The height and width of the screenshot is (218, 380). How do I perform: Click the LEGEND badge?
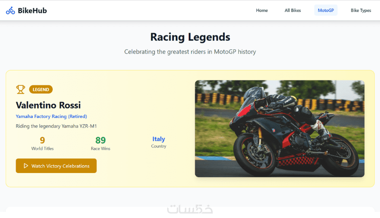tap(41, 90)
